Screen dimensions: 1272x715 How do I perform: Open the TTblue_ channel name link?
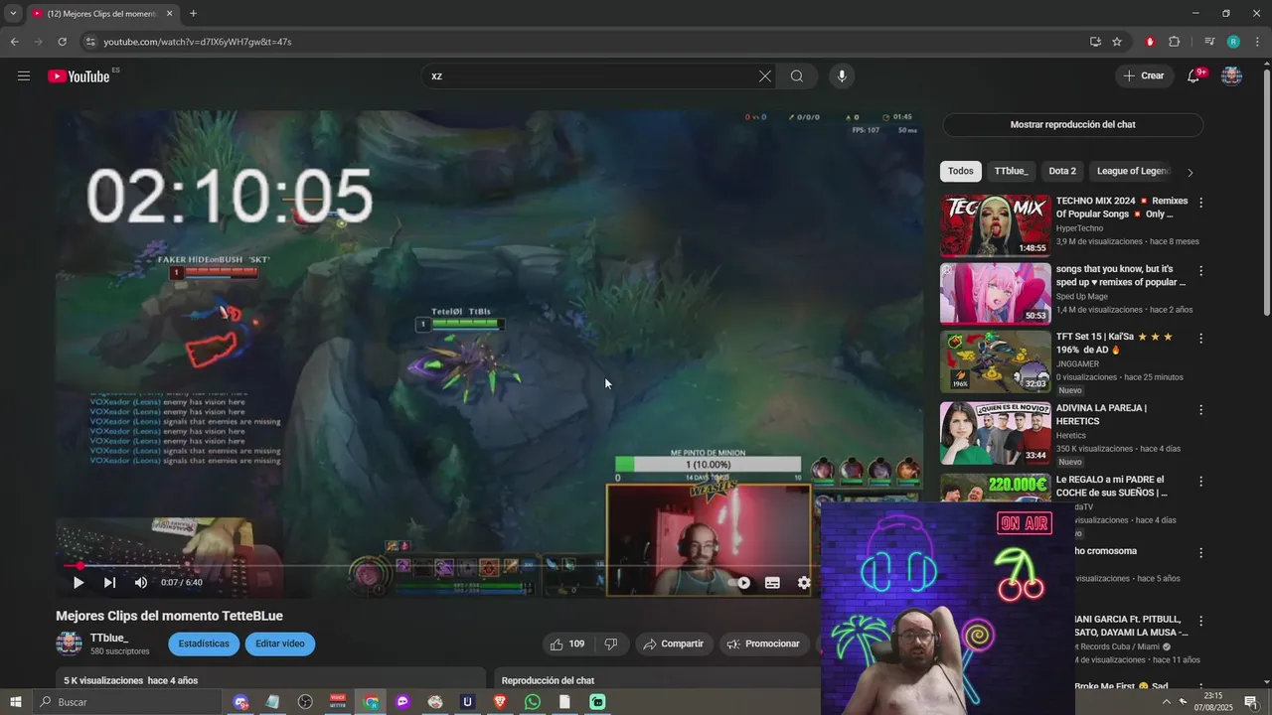tap(109, 638)
